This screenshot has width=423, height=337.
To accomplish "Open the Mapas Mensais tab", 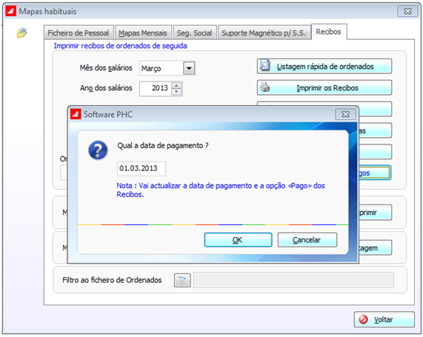I will (143, 33).
